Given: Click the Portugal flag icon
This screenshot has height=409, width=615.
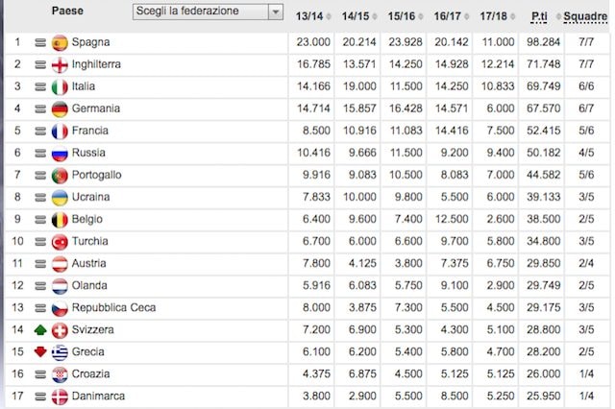Looking at the screenshot, I should point(60,175).
